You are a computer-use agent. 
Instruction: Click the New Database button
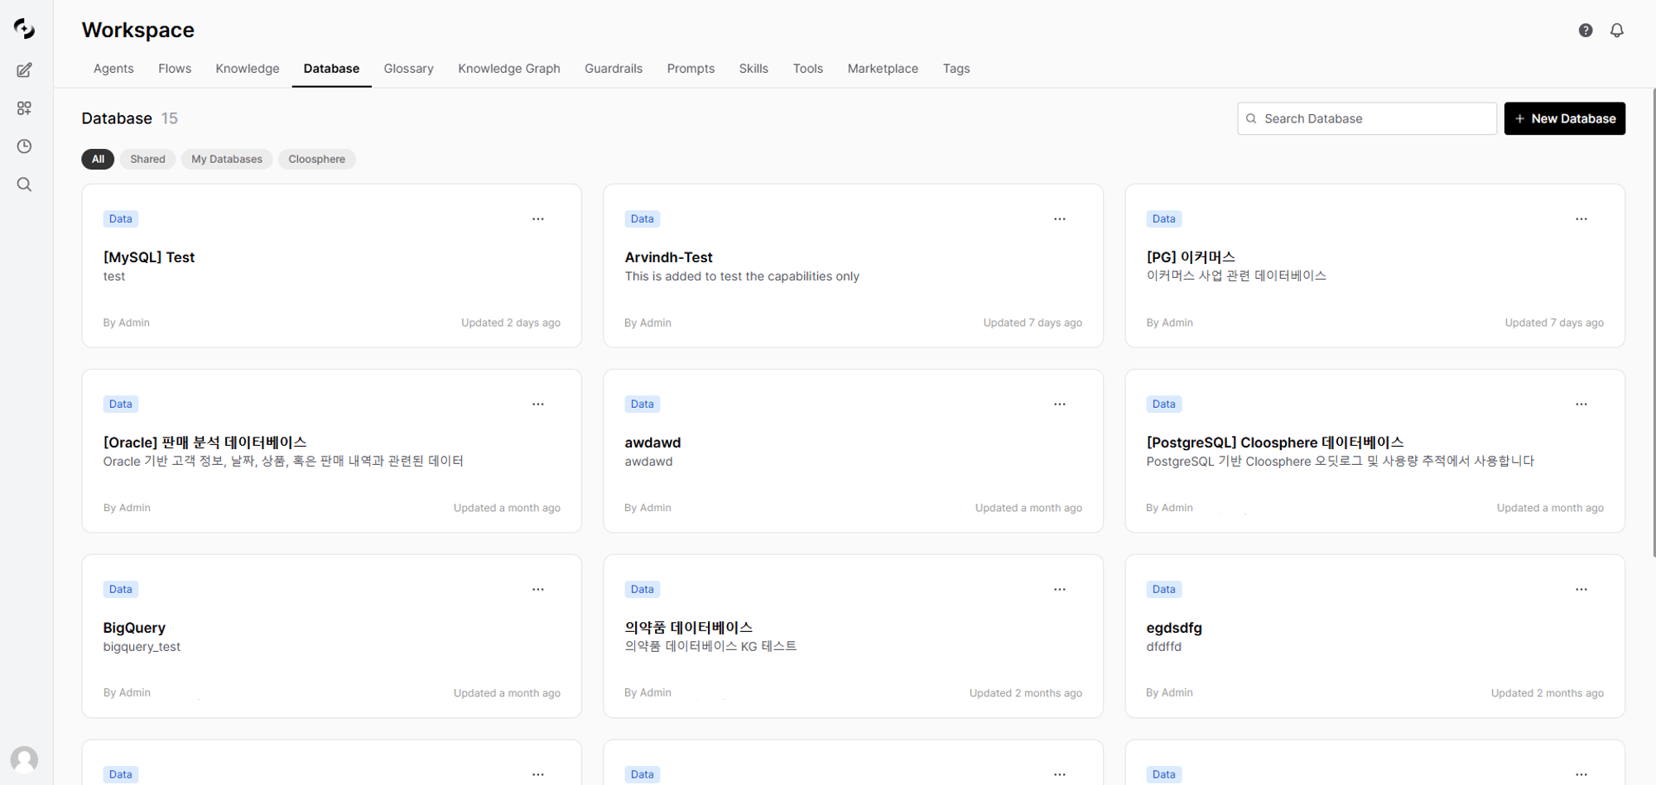(1565, 118)
